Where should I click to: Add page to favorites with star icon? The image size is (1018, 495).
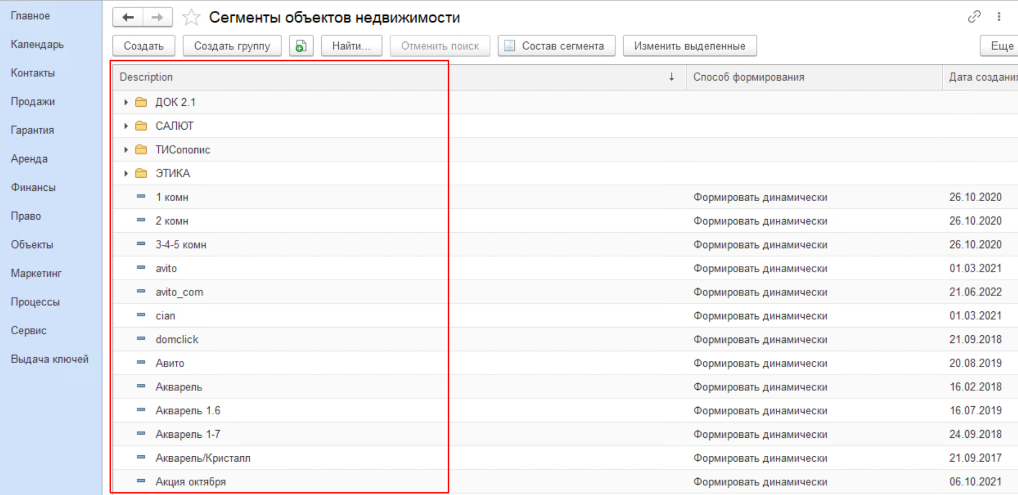click(x=191, y=17)
